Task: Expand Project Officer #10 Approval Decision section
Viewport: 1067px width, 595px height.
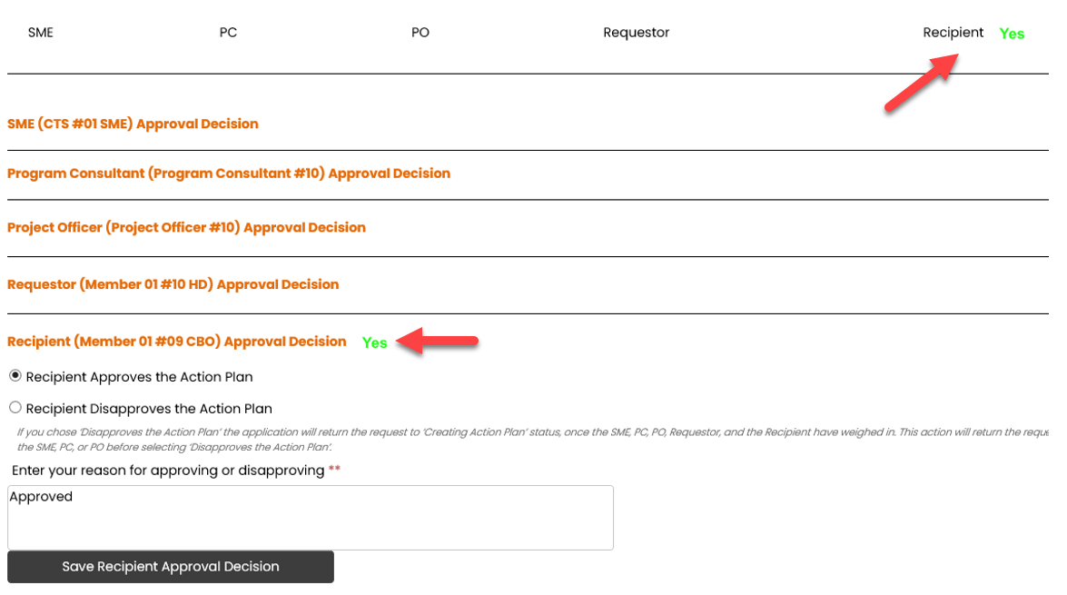Action: coord(186,227)
